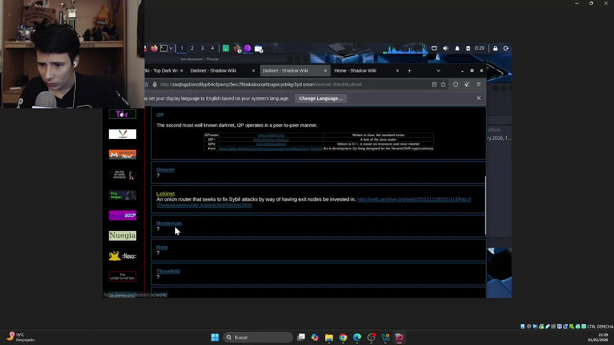Close the Home - Shadow Wiki tab
Screen dimensions: 614x345
click(397, 70)
